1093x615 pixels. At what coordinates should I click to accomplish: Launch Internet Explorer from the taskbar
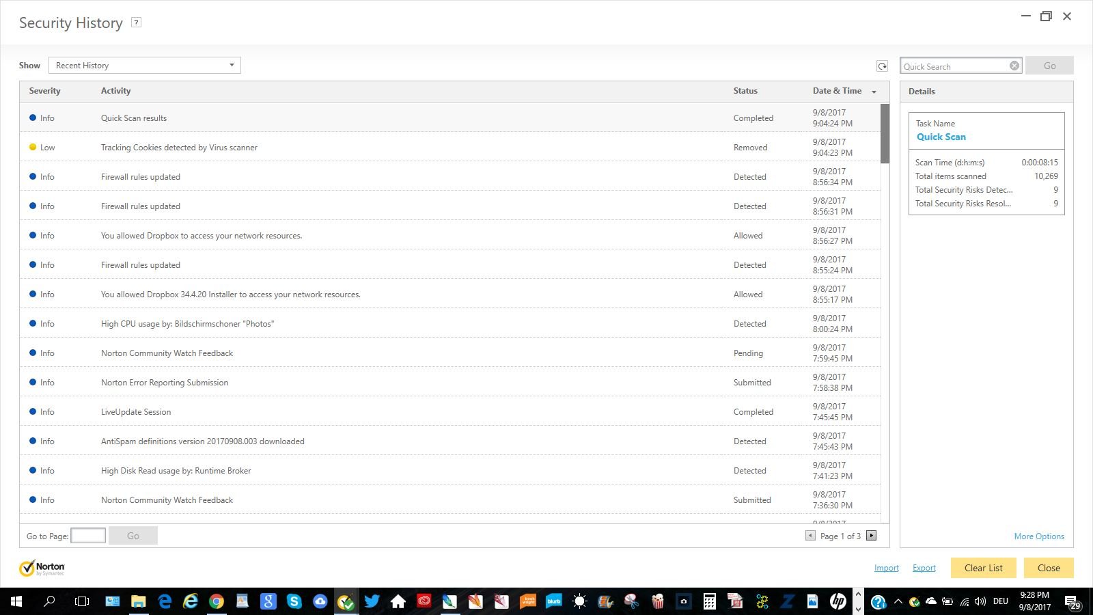[x=191, y=601]
